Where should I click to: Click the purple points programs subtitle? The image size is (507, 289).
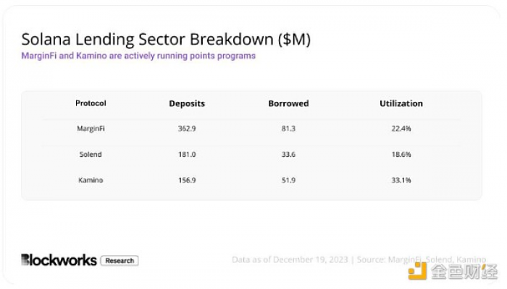point(138,56)
